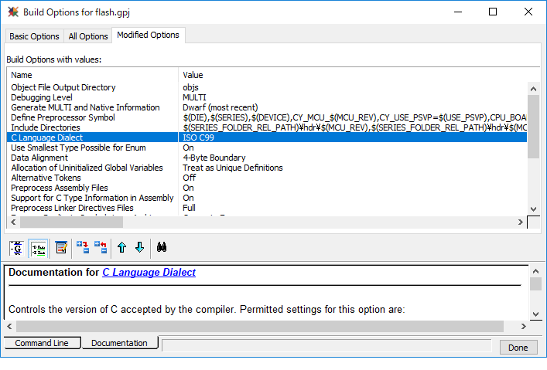
Task: Click the Off value for Alternative Tokens
Action: click(190, 178)
